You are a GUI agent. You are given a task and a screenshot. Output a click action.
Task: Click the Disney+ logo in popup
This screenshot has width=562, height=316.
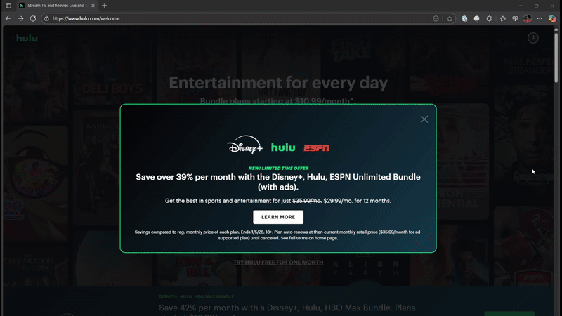(x=245, y=145)
